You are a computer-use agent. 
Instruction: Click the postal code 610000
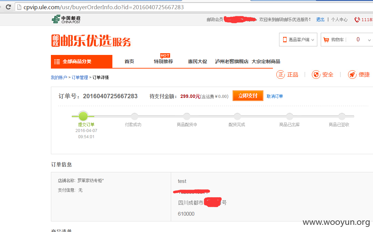click(x=186, y=214)
